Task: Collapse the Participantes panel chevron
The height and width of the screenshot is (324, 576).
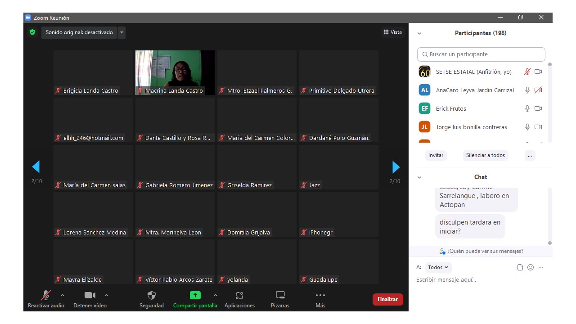Action: (419, 33)
